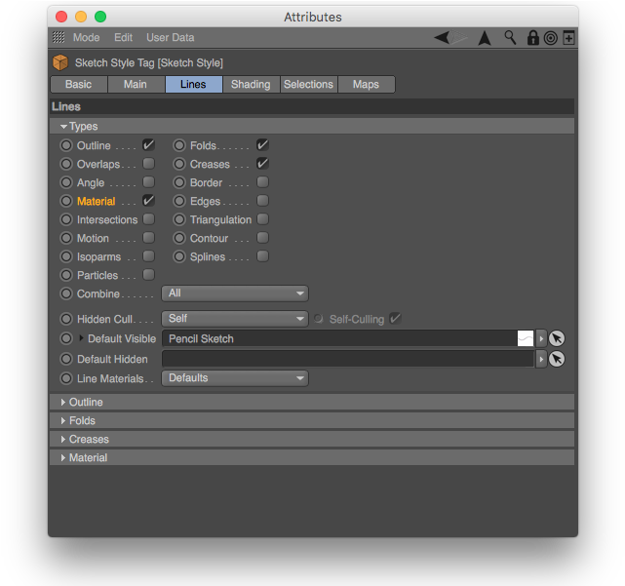Toggle the lock element padlock icon
Viewport: 625px width, 586px height.
click(532, 38)
